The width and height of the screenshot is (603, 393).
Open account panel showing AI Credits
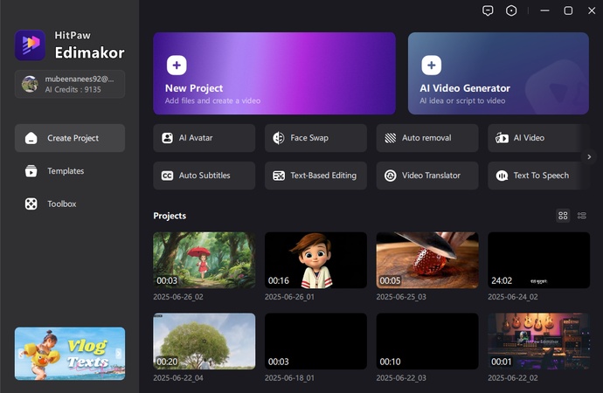click(70, 84)
